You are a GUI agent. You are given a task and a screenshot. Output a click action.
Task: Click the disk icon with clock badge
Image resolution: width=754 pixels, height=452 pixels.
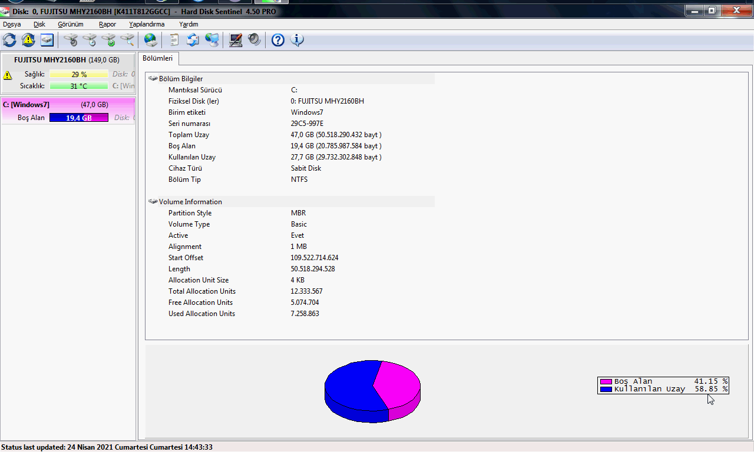(x=90, y=40)
